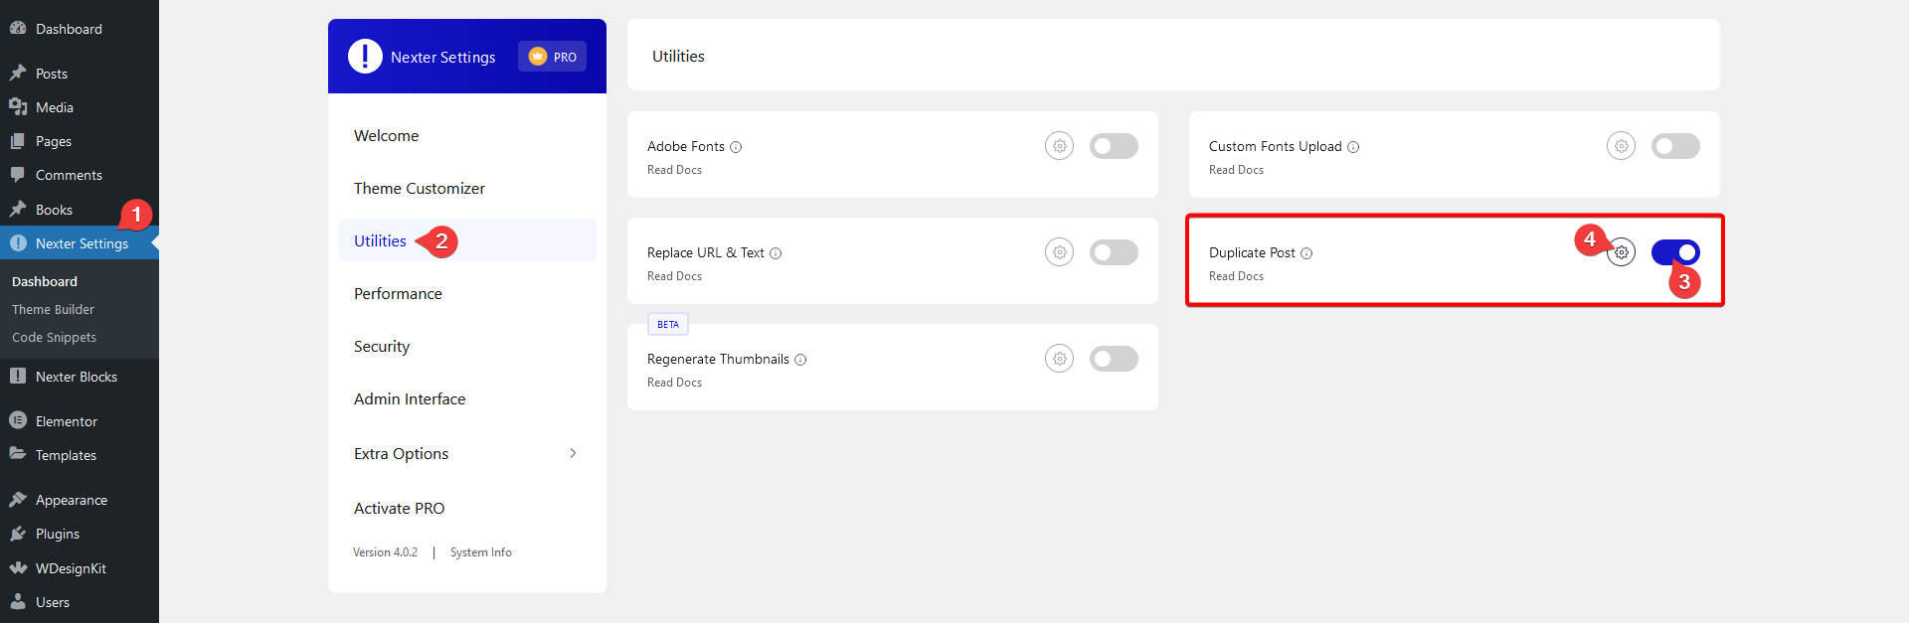Image resolution: width=1909 pixels, height=623 pixels.
Task: Click the Media icon in sidebar
Action: (x=18, y=106)
